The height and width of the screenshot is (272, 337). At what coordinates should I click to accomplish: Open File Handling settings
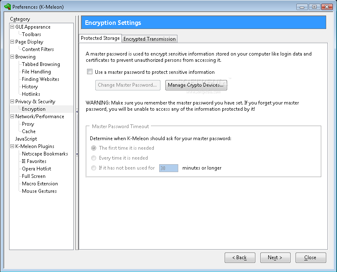point(36,72)
